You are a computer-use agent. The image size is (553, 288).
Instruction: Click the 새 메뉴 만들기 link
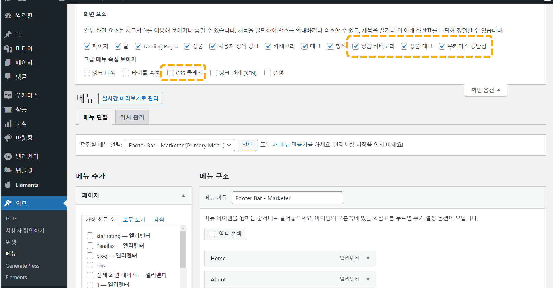tap(290, 145)
